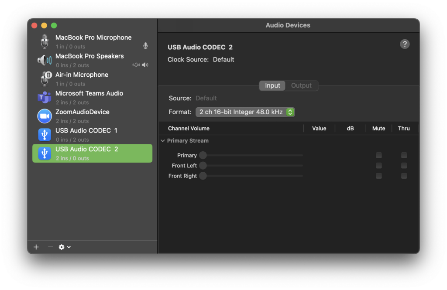The image size is (447, 290).
Task: Select USB Audio CODEC 2 in list
Action: pos(92,154)
